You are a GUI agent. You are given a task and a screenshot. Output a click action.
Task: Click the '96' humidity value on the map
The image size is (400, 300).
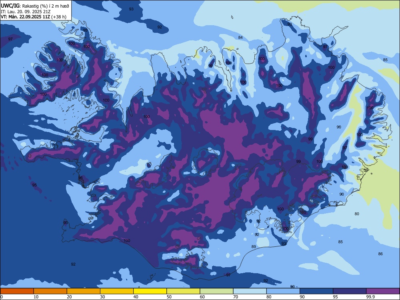[80, 178]
